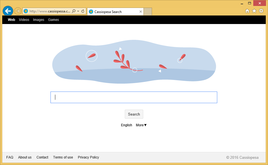This screenshot has width=268, height=165.
Task: Select the Images search category
Action: (39, 20)
